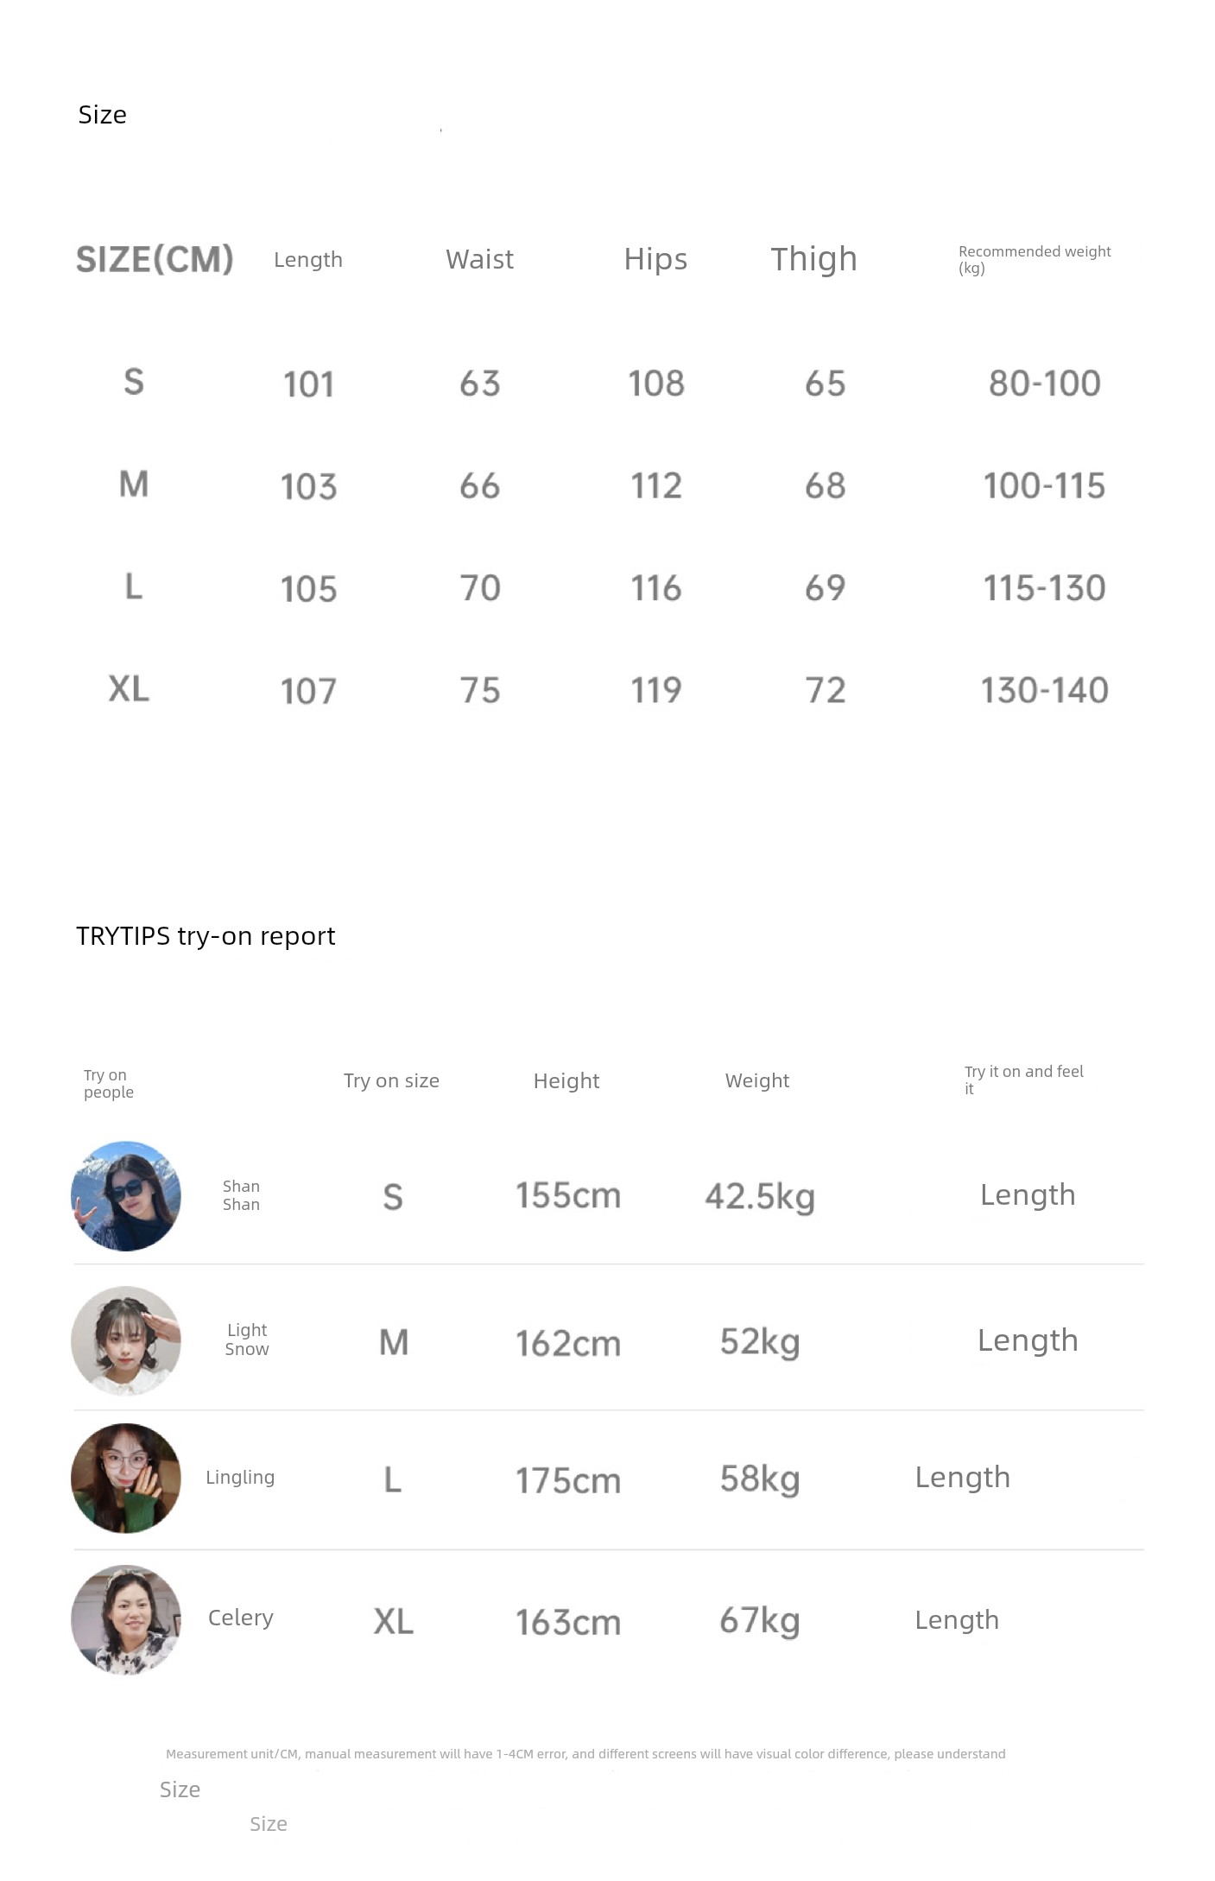Image resolution: width=1215 pixels, height=1881 pixels.
Task: Select Lingling's profile avatar
Action: pos(126,1479)
